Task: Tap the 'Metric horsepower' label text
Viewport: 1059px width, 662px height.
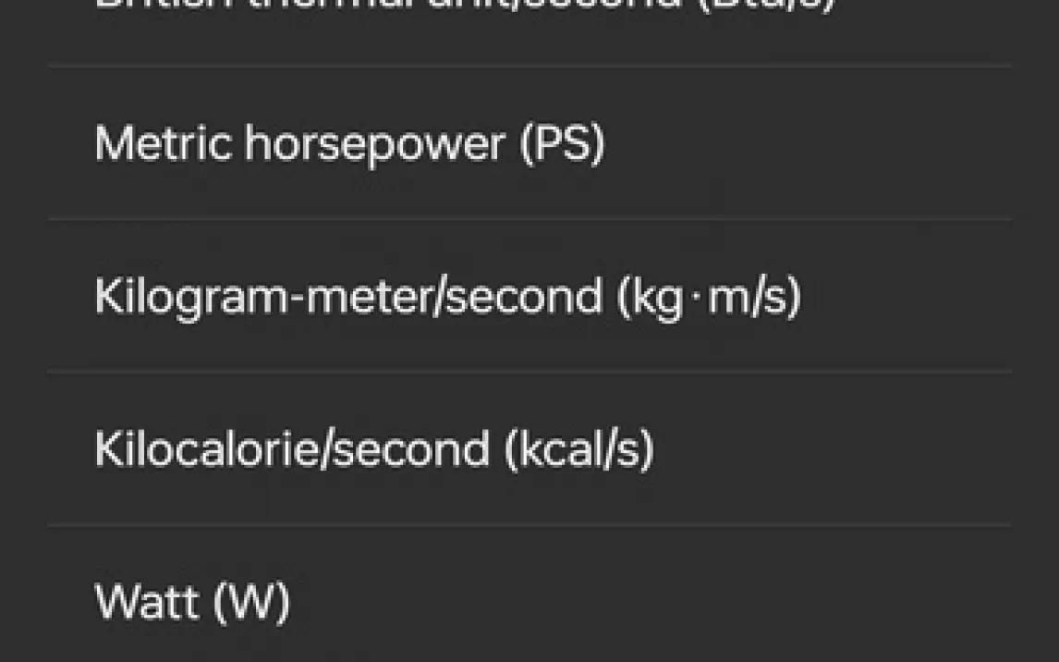Action: (299, 144)
